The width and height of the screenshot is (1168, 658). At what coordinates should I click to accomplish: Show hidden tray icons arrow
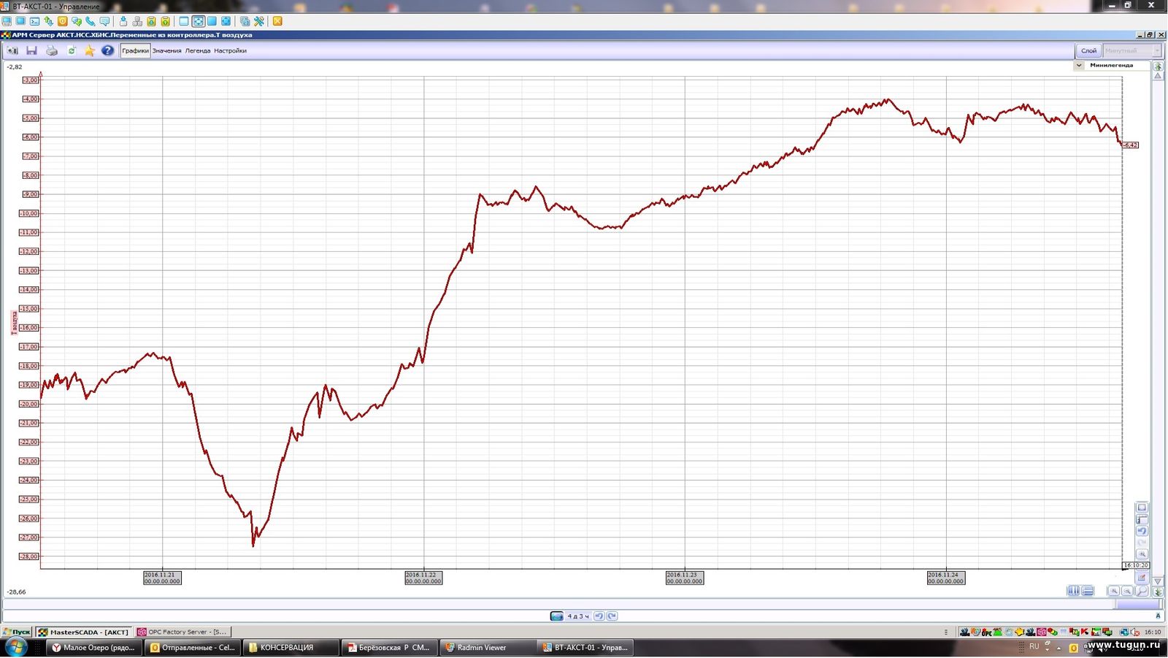[1058, 647]
